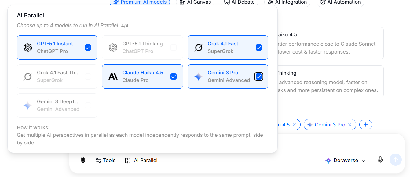Open the Tools menu
410x177 pixels.
(106, 160)
